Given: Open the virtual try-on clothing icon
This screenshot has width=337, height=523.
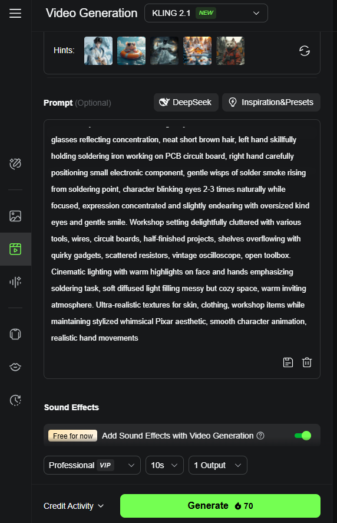Looking at the screenshot, I should click(15, 334).
